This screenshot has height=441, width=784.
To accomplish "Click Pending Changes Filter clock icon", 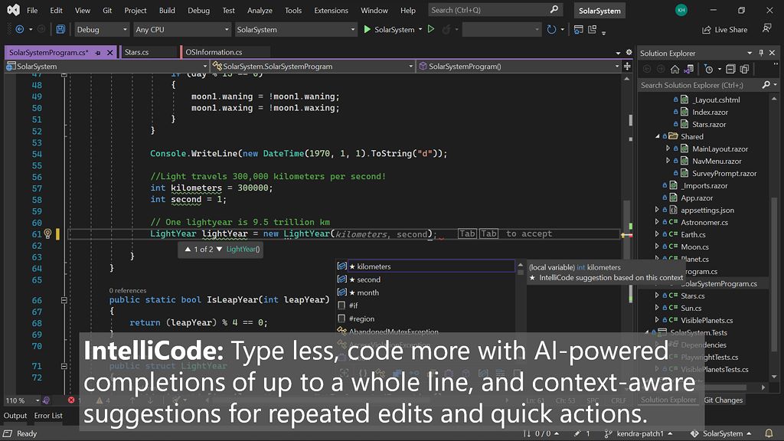I will [x=708, y=69].
